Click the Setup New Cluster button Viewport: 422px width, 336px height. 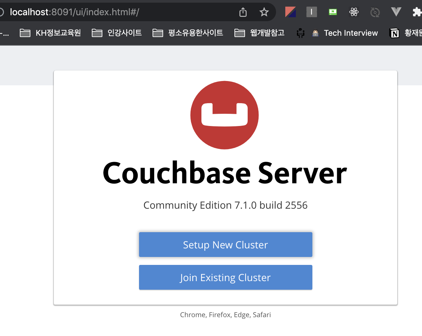pyautogui.click(x=226, y=244)
